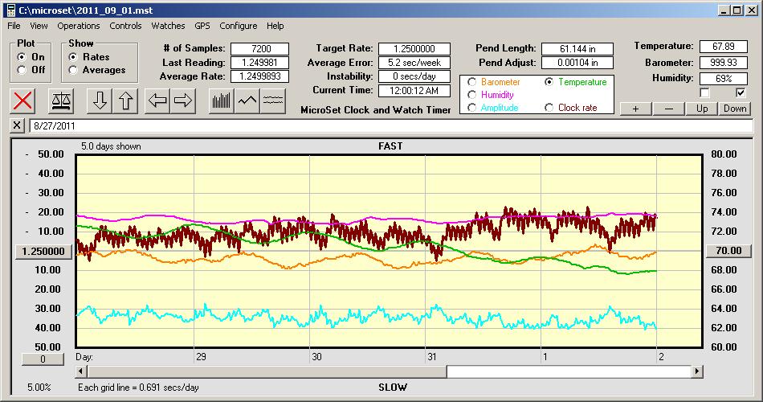Click the Humidity reading 69%
Viewport: 763px width, 402px height.
[x=723, y=79]
